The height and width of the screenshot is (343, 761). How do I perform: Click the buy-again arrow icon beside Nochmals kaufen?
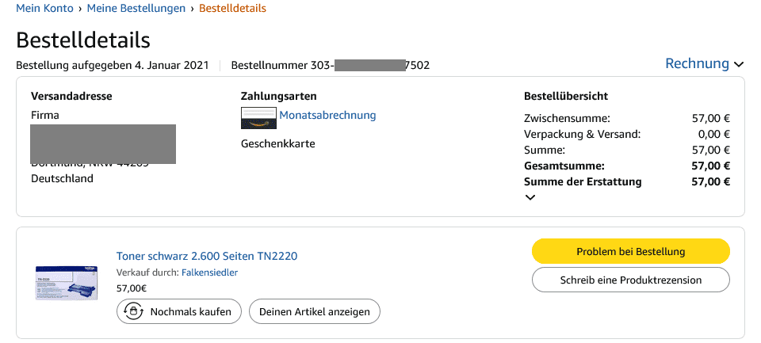tap(134, 311)
